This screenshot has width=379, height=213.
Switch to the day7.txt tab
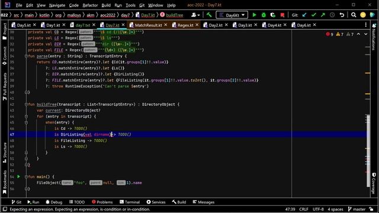[x=83, y=25]
